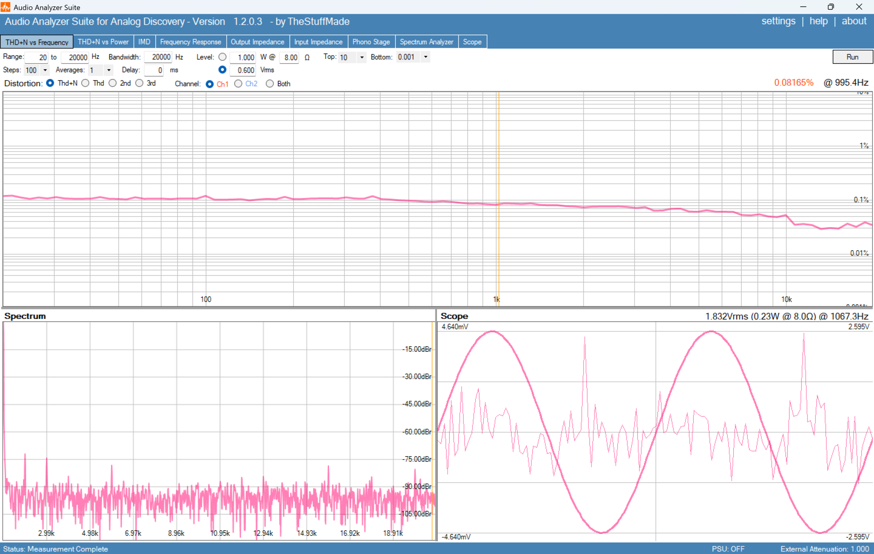Open the Phono Stage tab
This screenshot has height=554, width=874.
point(371,42)
